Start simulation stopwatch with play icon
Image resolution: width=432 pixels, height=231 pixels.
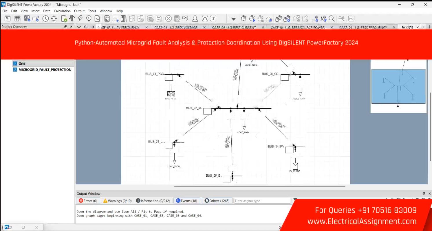252,19
